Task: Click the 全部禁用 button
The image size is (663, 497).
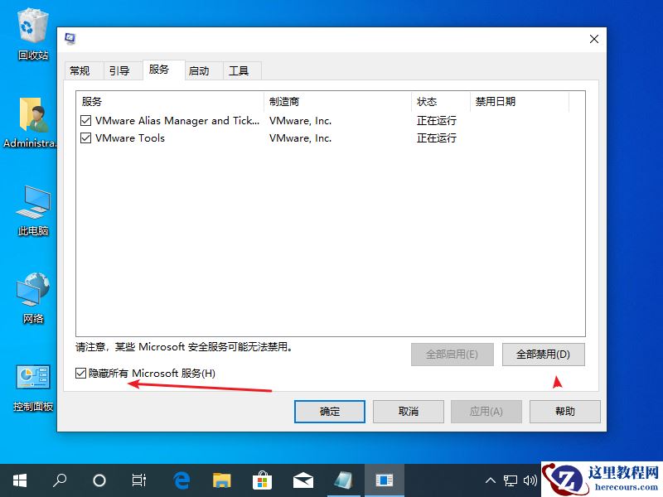Action: [x=544, y=354]
